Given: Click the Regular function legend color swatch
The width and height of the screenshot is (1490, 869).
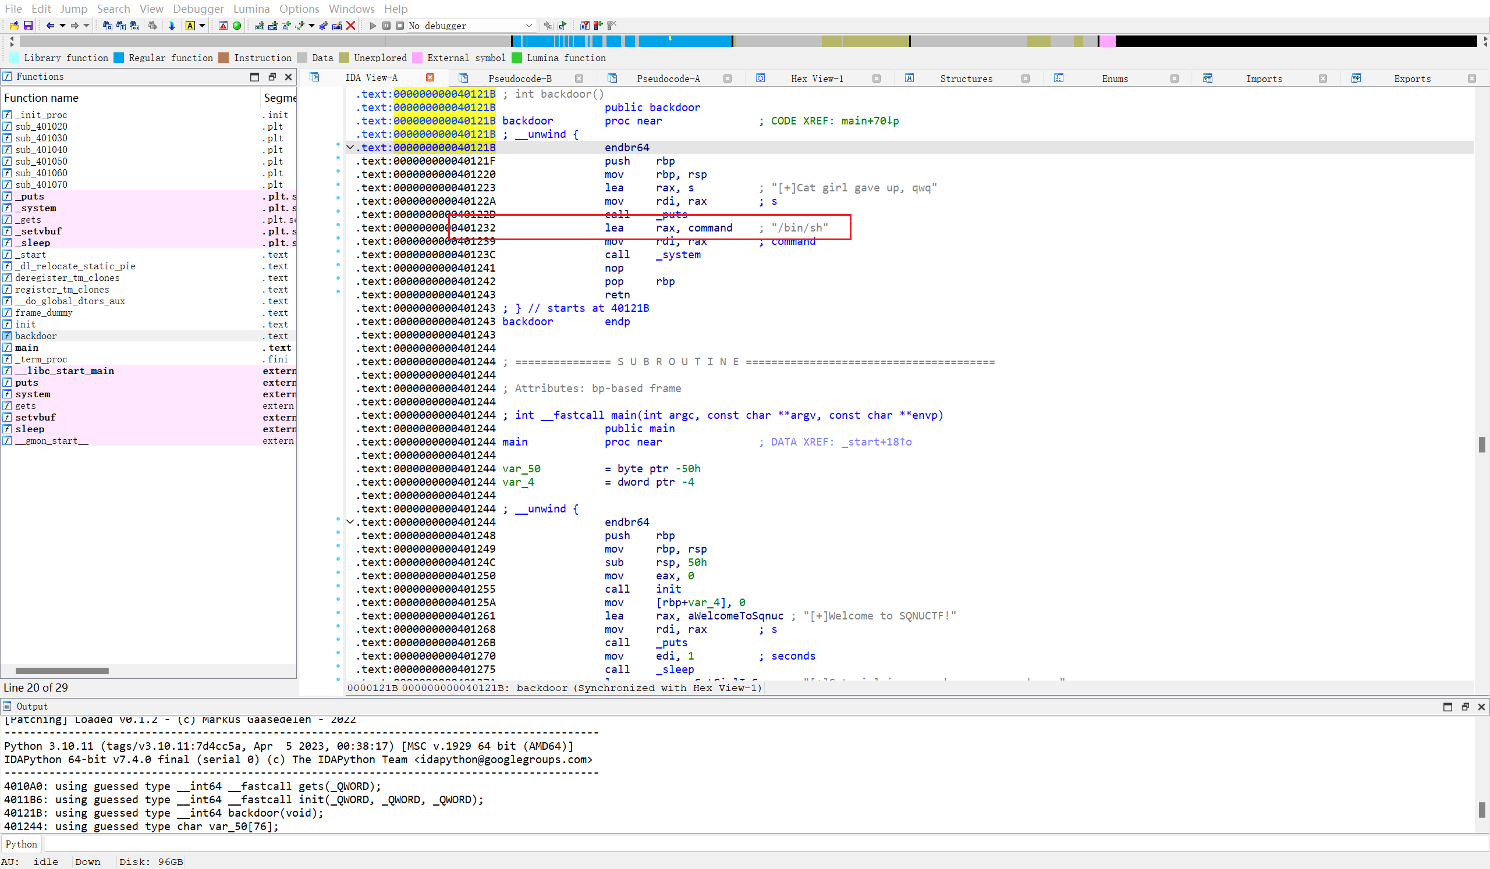Looking at the screenshot, I should (x=119, y=58).
